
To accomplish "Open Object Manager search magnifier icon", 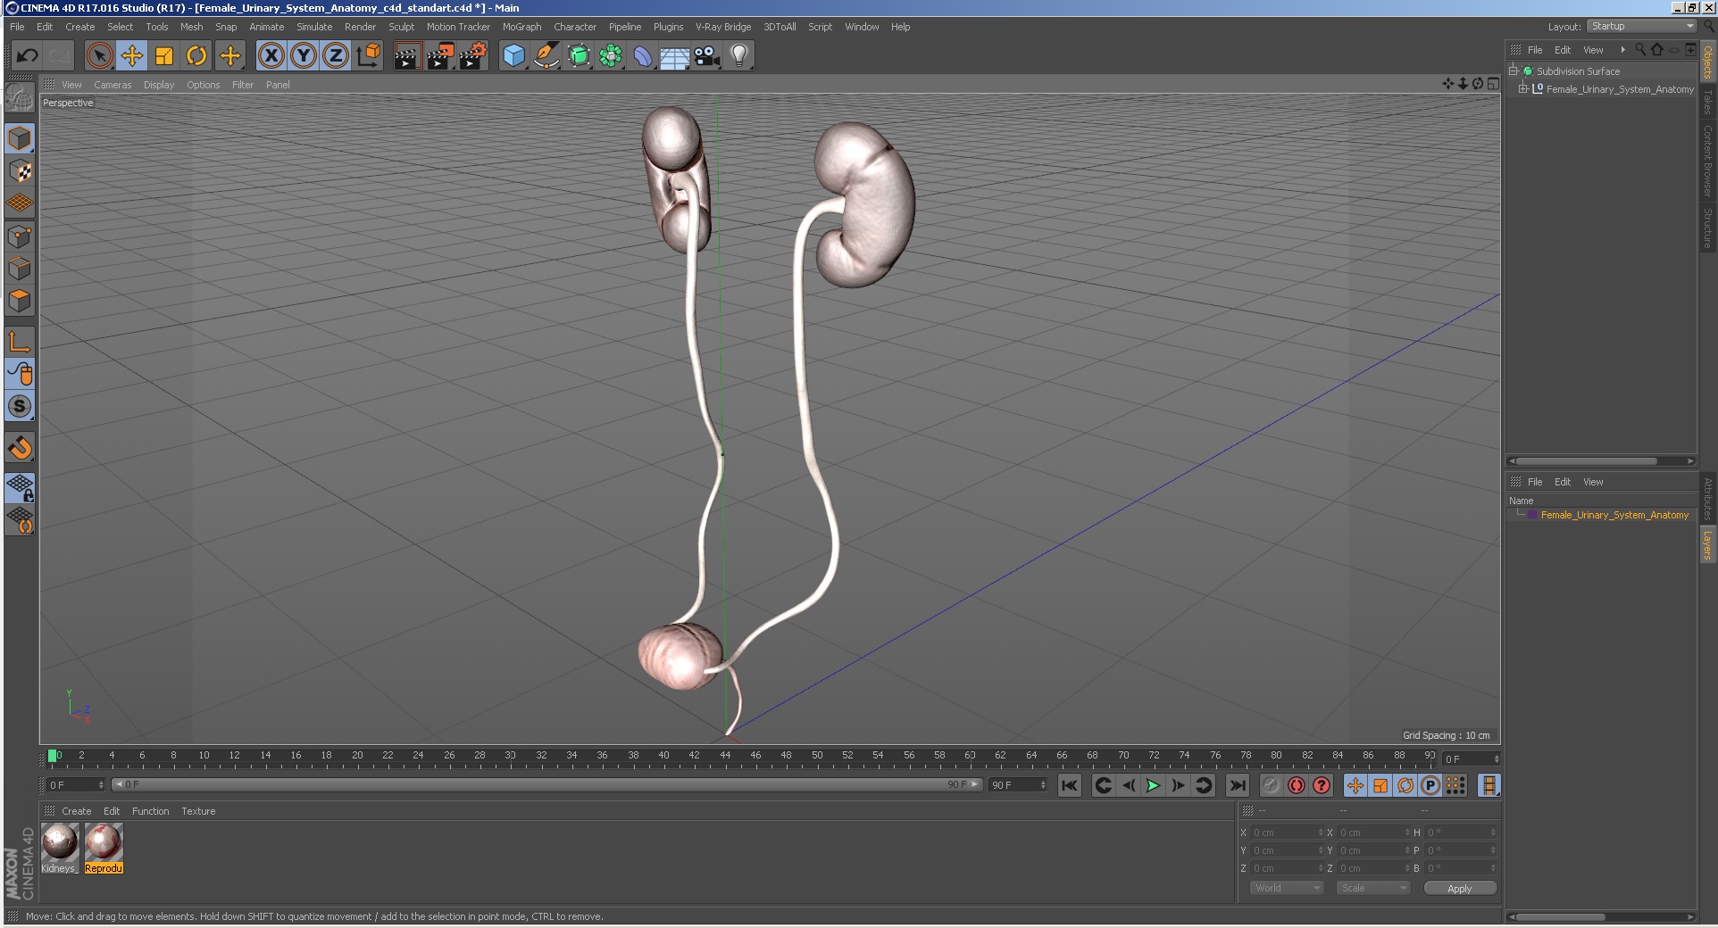I will point(1640,50).
